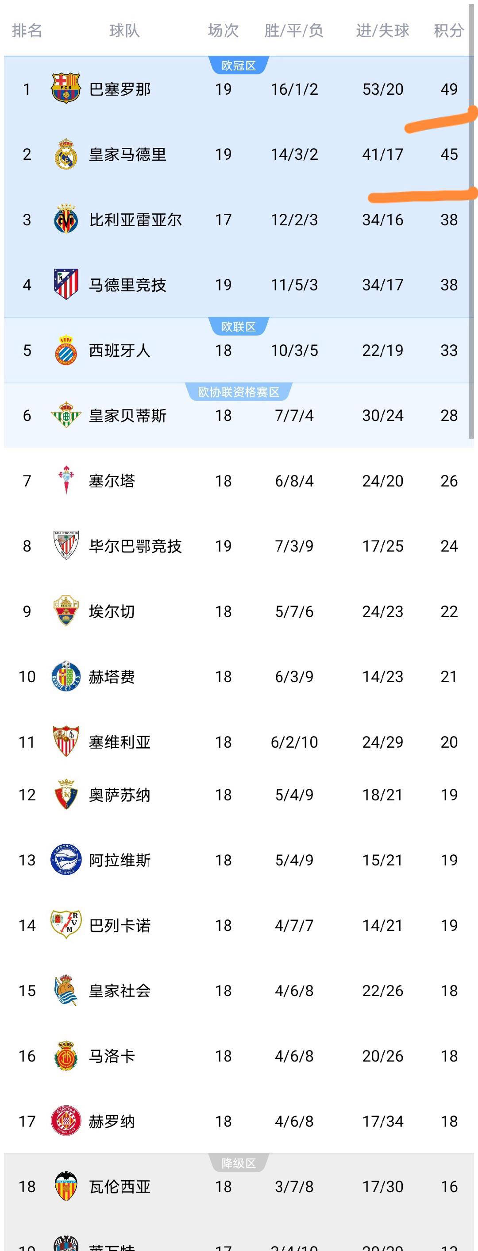
Task: Tap the Valencia bat crest
Action: coord(66,1185)
